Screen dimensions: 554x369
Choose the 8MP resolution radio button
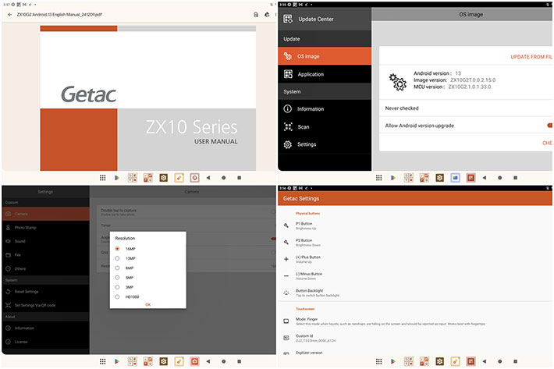click(x=117, y=268)
